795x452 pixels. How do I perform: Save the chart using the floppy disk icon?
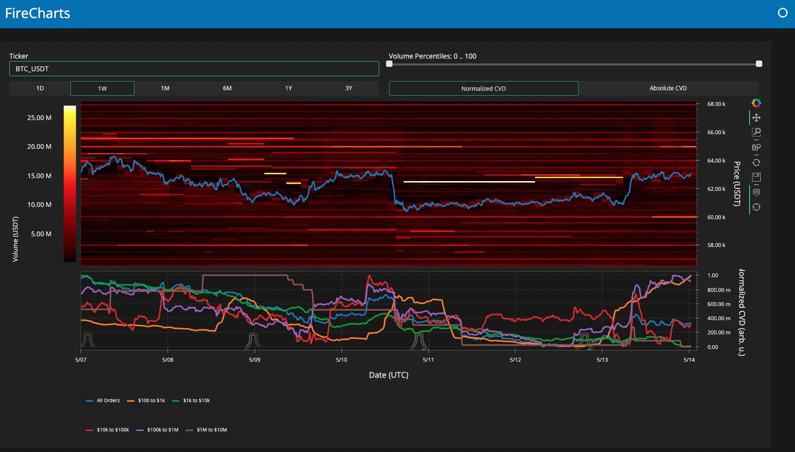click(x=756, y=177)
